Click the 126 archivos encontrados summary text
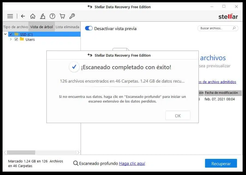 122,81
